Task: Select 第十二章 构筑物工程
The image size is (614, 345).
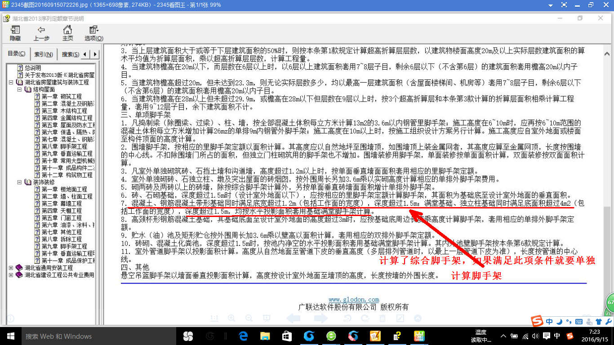Action: (x=67, y=175)
